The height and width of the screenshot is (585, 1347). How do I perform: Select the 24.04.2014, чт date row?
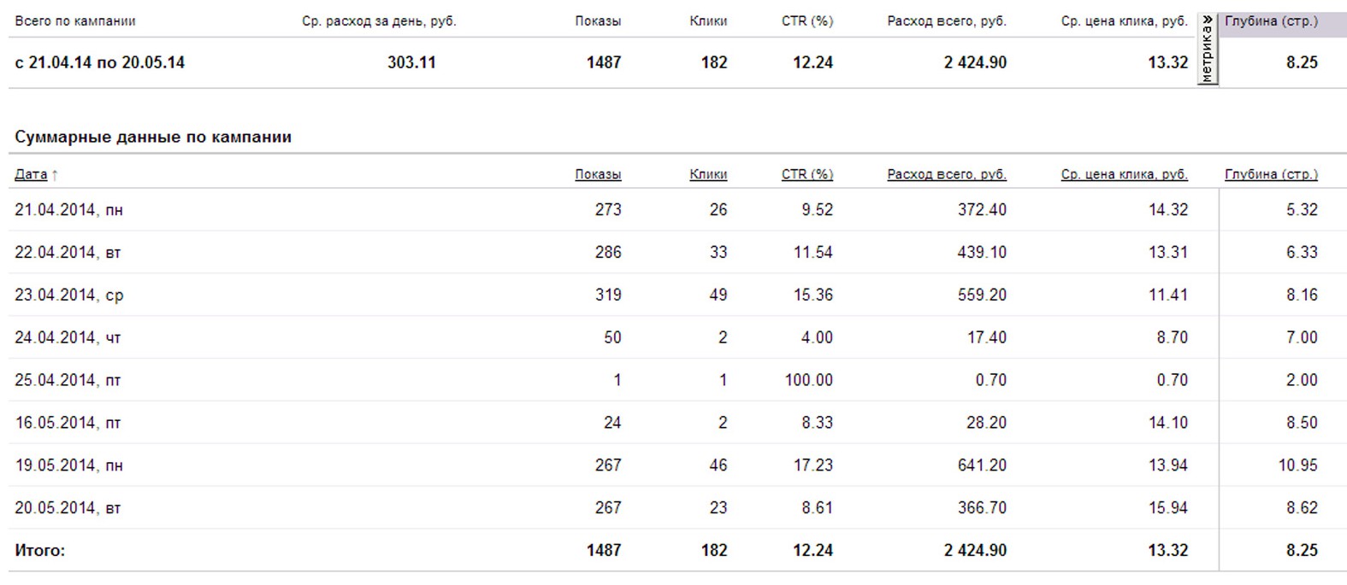[68, 338]
